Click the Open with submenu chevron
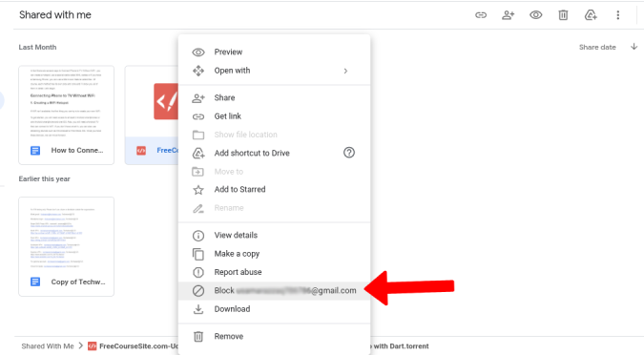 click(x=345, y=71)
